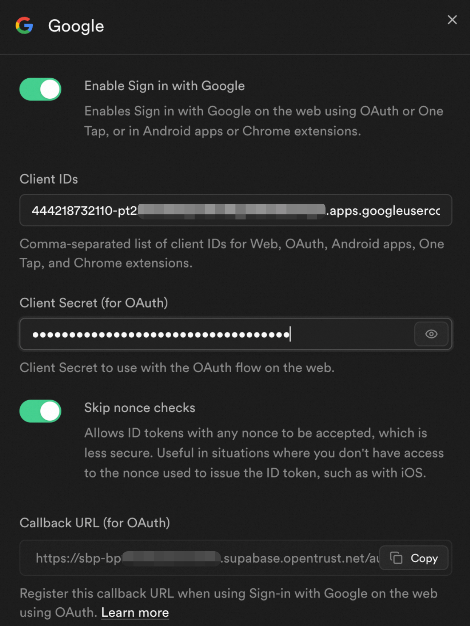Image resolution: width=470 pixels, height=626 pixels.
Task: Close the Google provider panel
Action: 452,20
